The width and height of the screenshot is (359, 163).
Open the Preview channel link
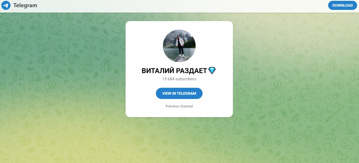(x=179, y=106)
